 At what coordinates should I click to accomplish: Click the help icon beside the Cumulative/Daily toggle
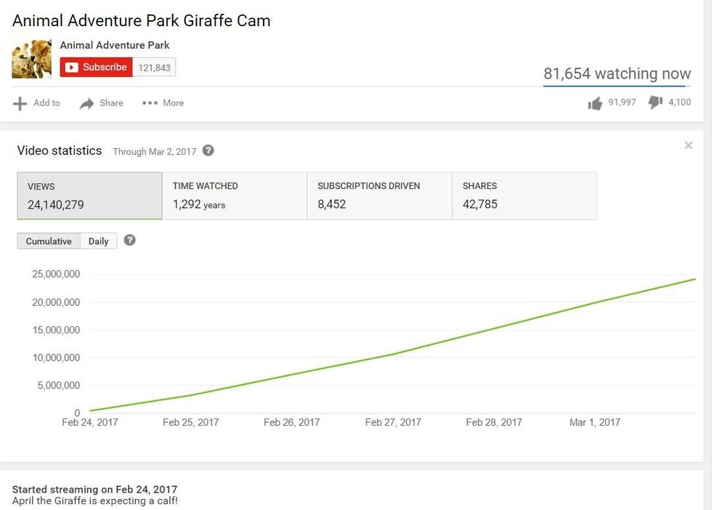[x=130, y=240]
